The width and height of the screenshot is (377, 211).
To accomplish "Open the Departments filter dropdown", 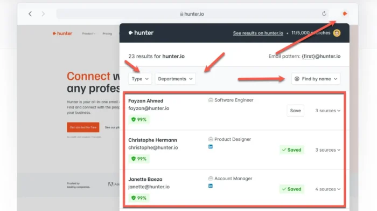I will tap(175, 79).
